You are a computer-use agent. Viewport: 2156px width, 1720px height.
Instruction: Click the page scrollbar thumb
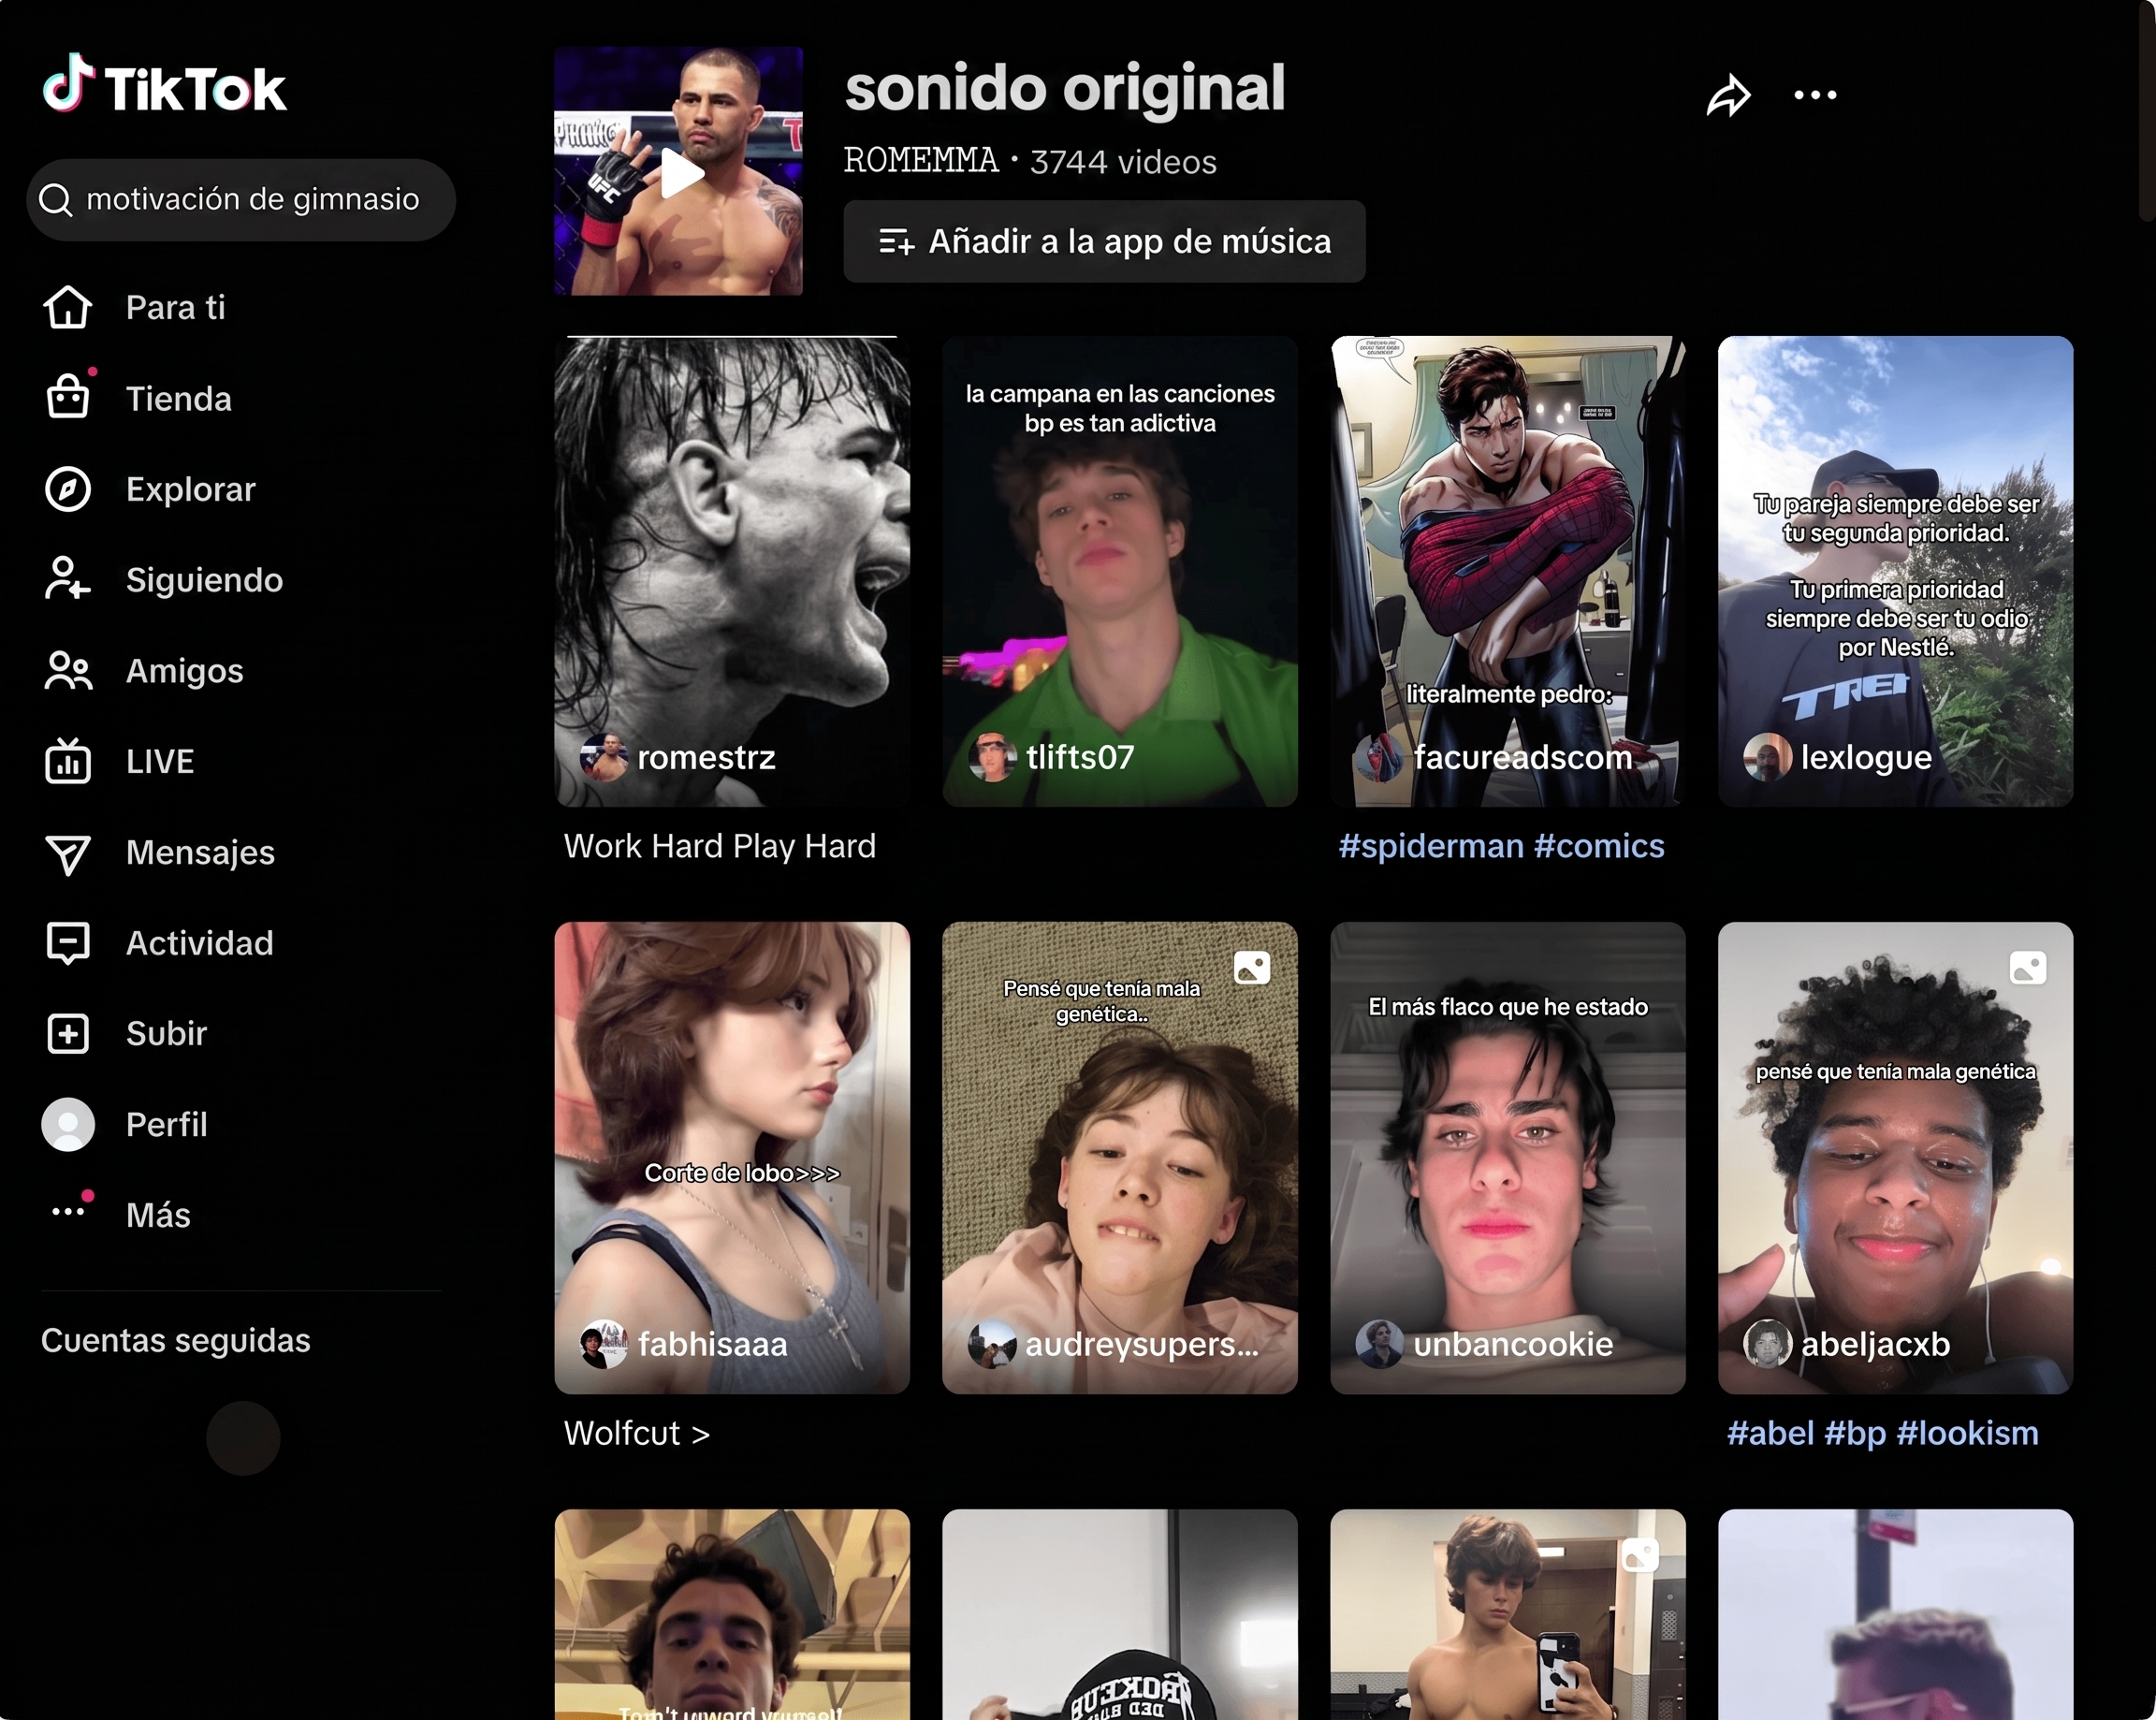tap(2147, 110)
